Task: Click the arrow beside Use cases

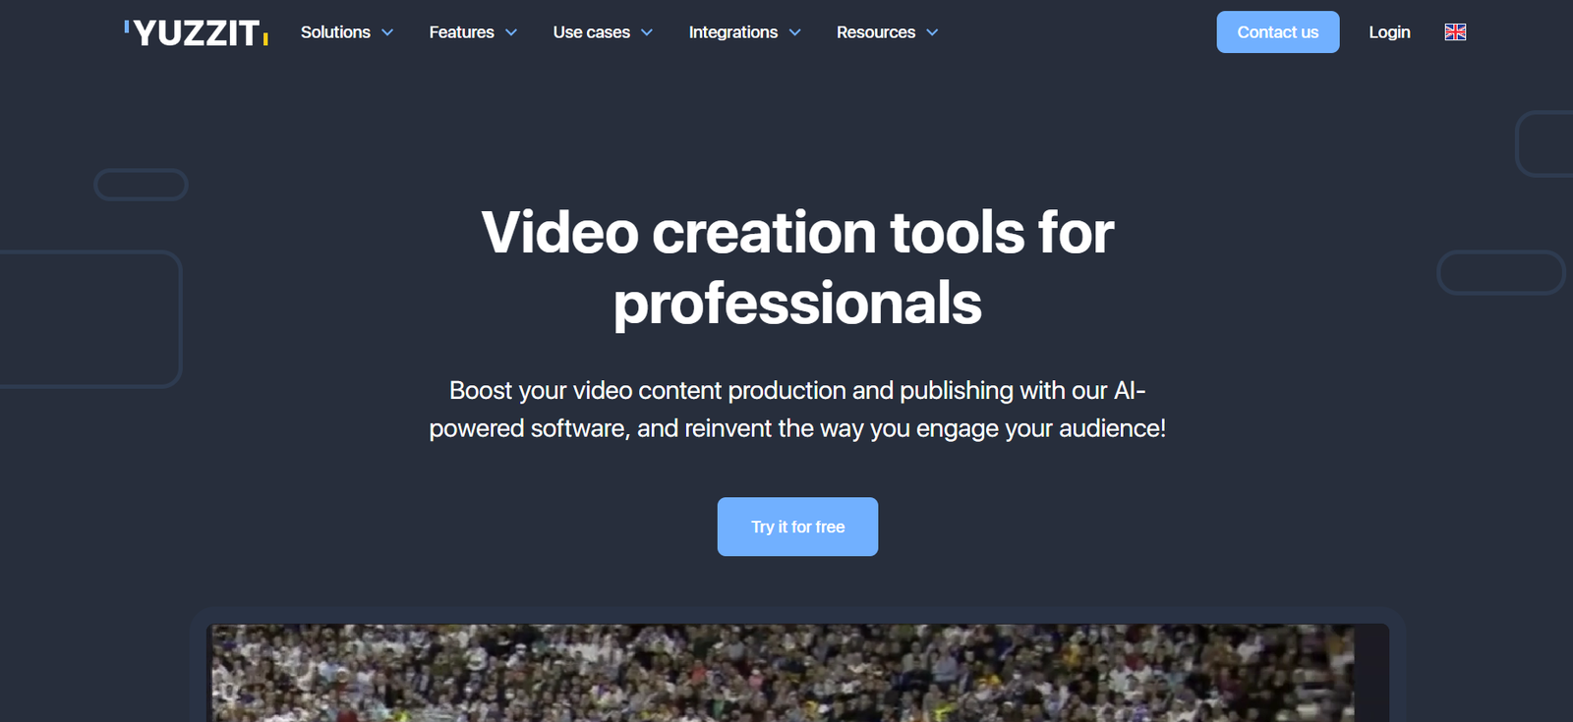Action: [647, 32]
